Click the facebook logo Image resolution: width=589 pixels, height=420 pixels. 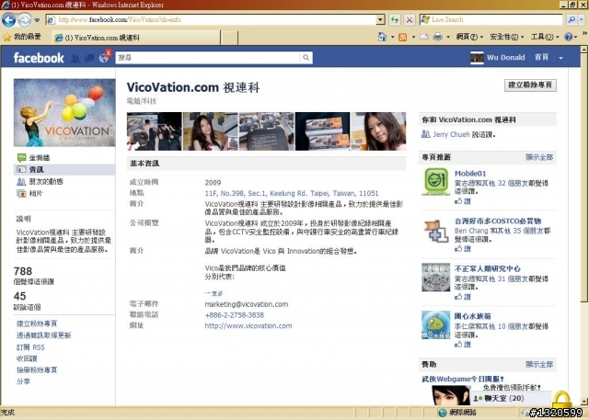[39, 58]
